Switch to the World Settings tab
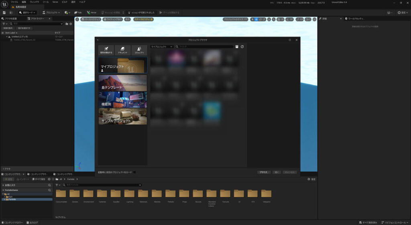 pos(355,18)
